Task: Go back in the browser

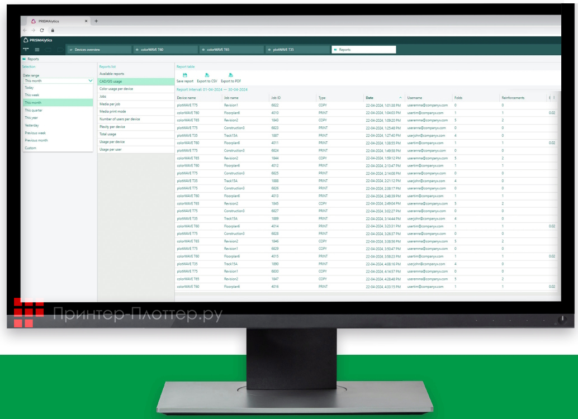Action: click(25, 30)
